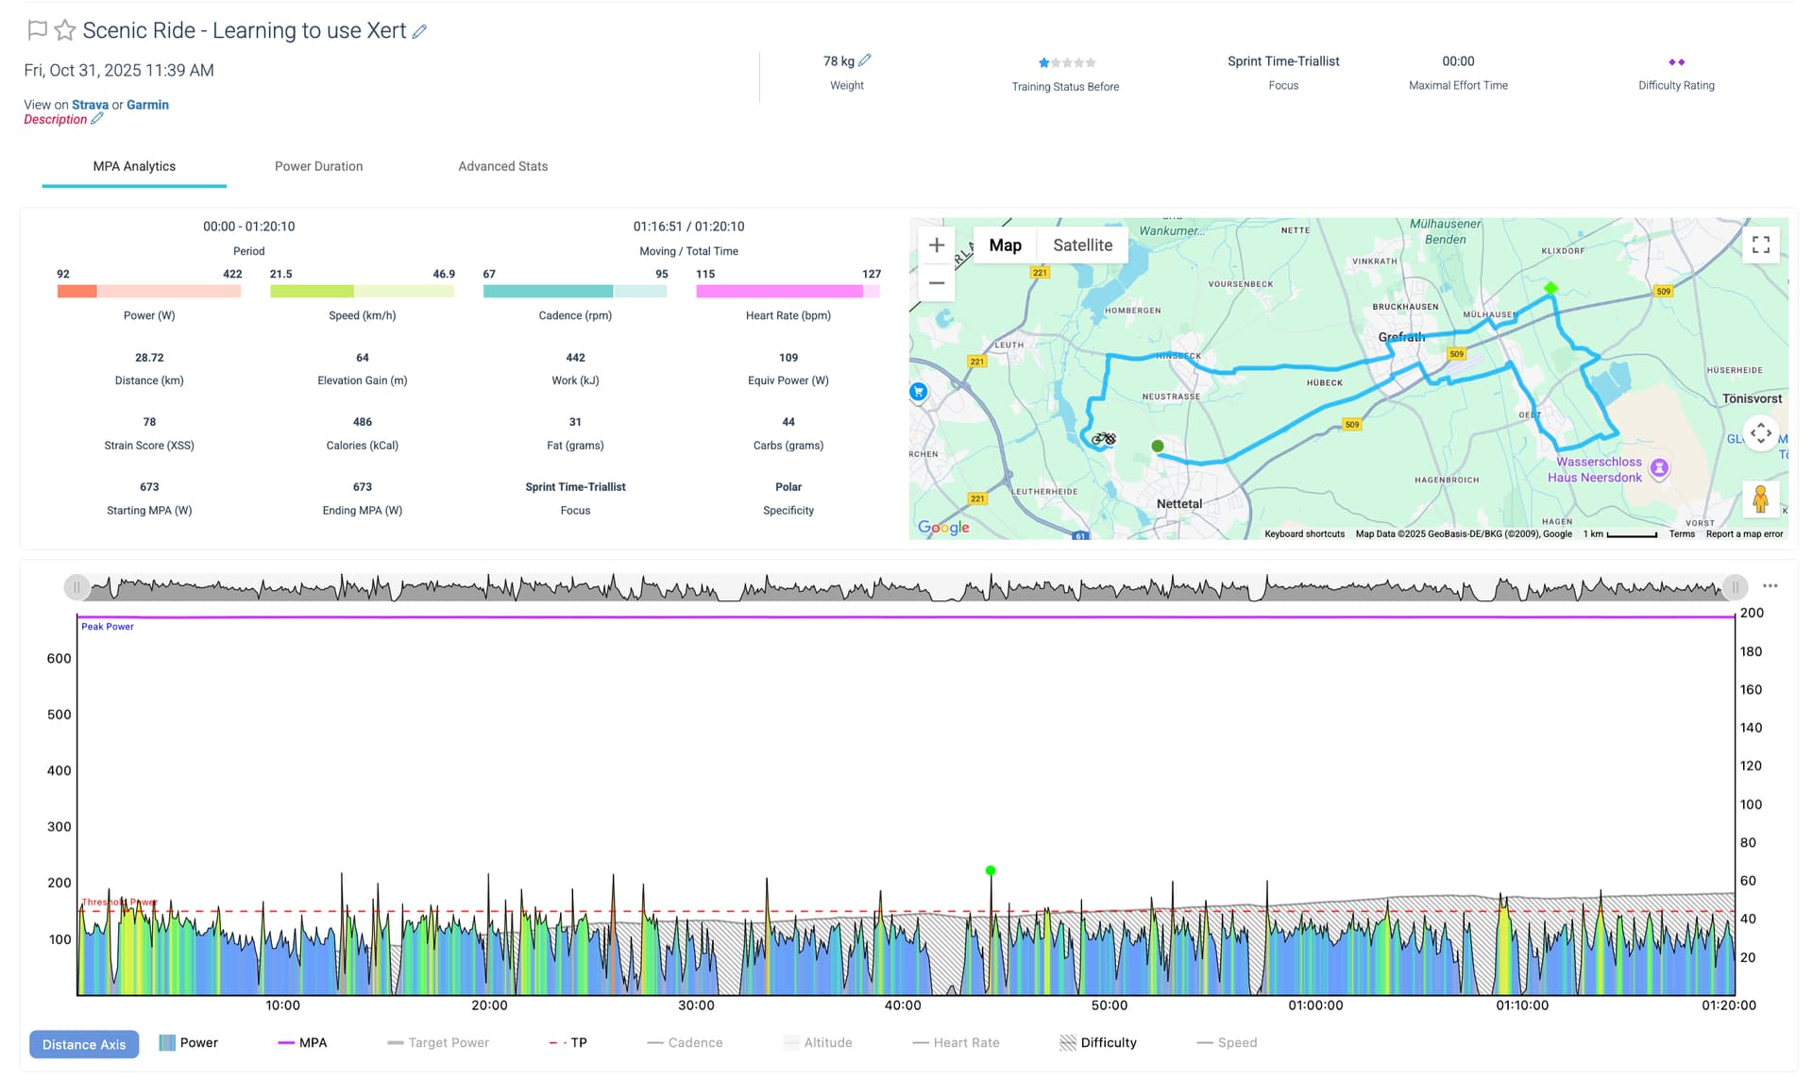Open the Advanced Stats tab
Viewport: 1813px width, 1081px height.
coord(502,166)
